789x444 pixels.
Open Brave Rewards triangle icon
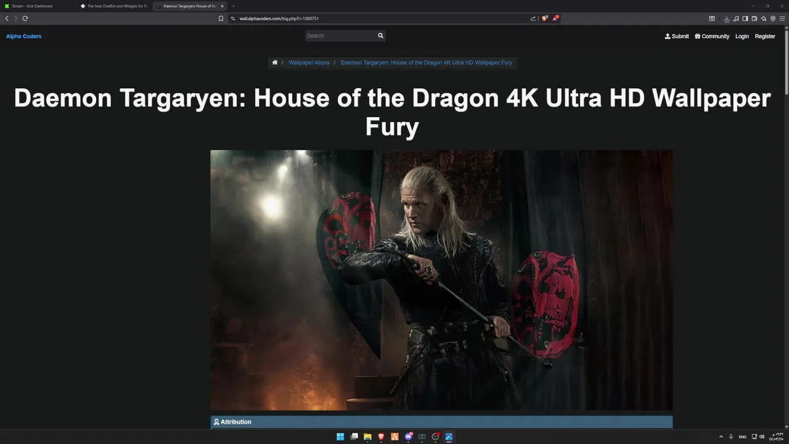555,18
